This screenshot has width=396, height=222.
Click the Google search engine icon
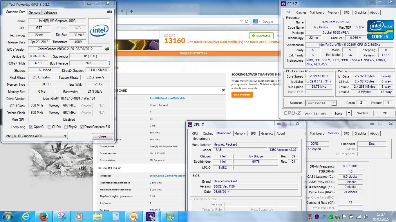pos(256,21)
